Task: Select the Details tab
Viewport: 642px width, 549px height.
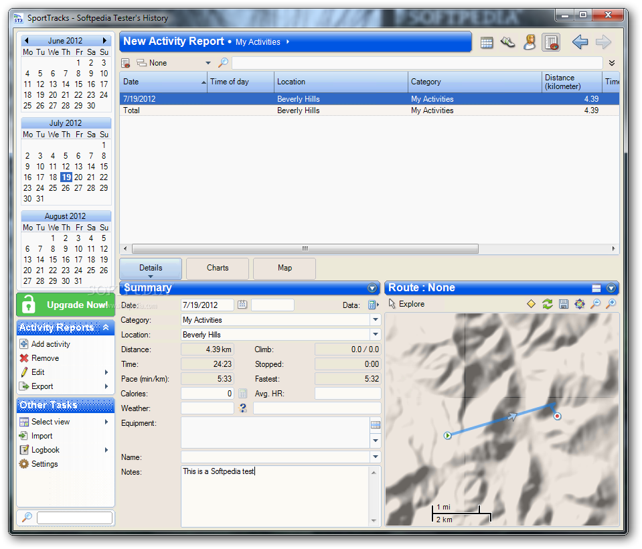Action: point(150,268)
